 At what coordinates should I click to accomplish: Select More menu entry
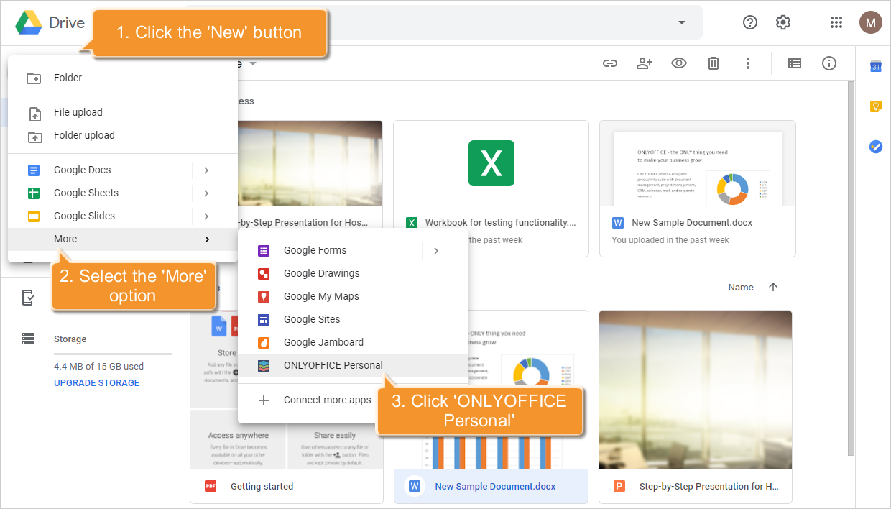(x=123, y=239)
